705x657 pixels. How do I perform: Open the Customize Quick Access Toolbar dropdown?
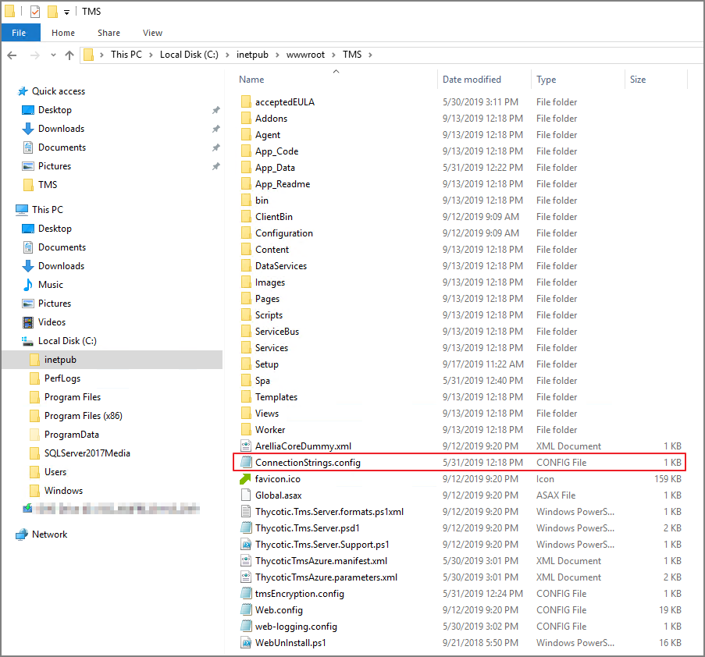point(66,12)
